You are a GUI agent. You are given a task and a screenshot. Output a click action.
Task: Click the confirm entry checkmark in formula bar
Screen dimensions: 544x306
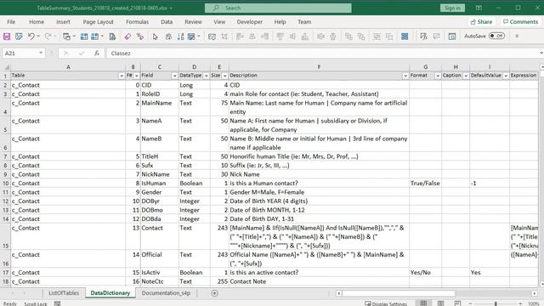(x=82, y=53)
